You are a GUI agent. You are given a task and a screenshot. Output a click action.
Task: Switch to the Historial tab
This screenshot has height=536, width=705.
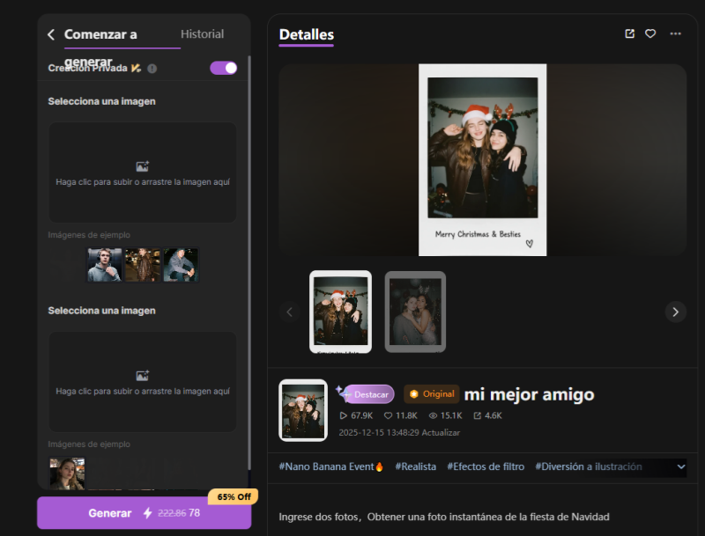(202, 33)
